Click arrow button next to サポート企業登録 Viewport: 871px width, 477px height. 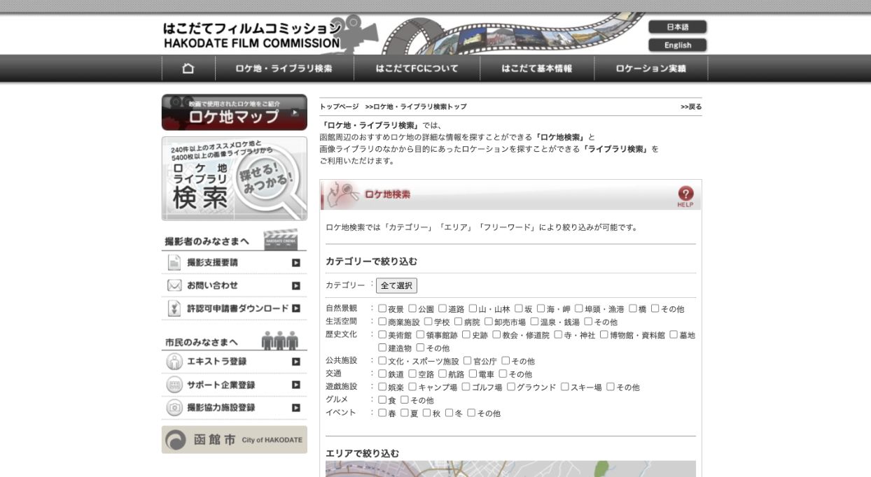click(x=296, y=385)
